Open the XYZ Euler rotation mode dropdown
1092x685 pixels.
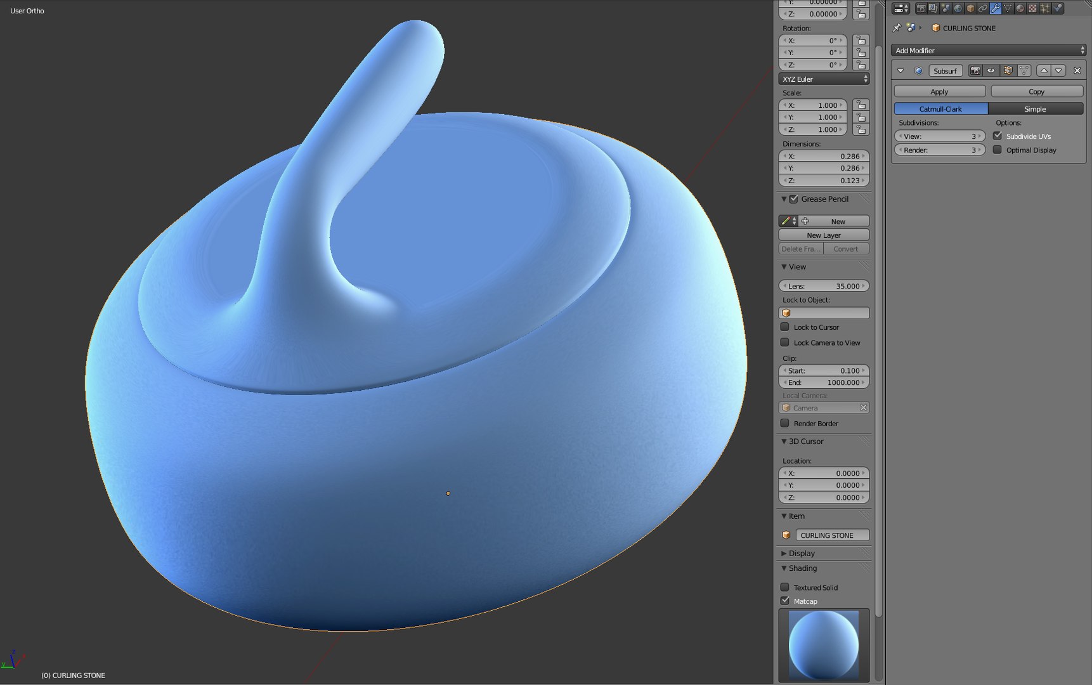point(824,79)
